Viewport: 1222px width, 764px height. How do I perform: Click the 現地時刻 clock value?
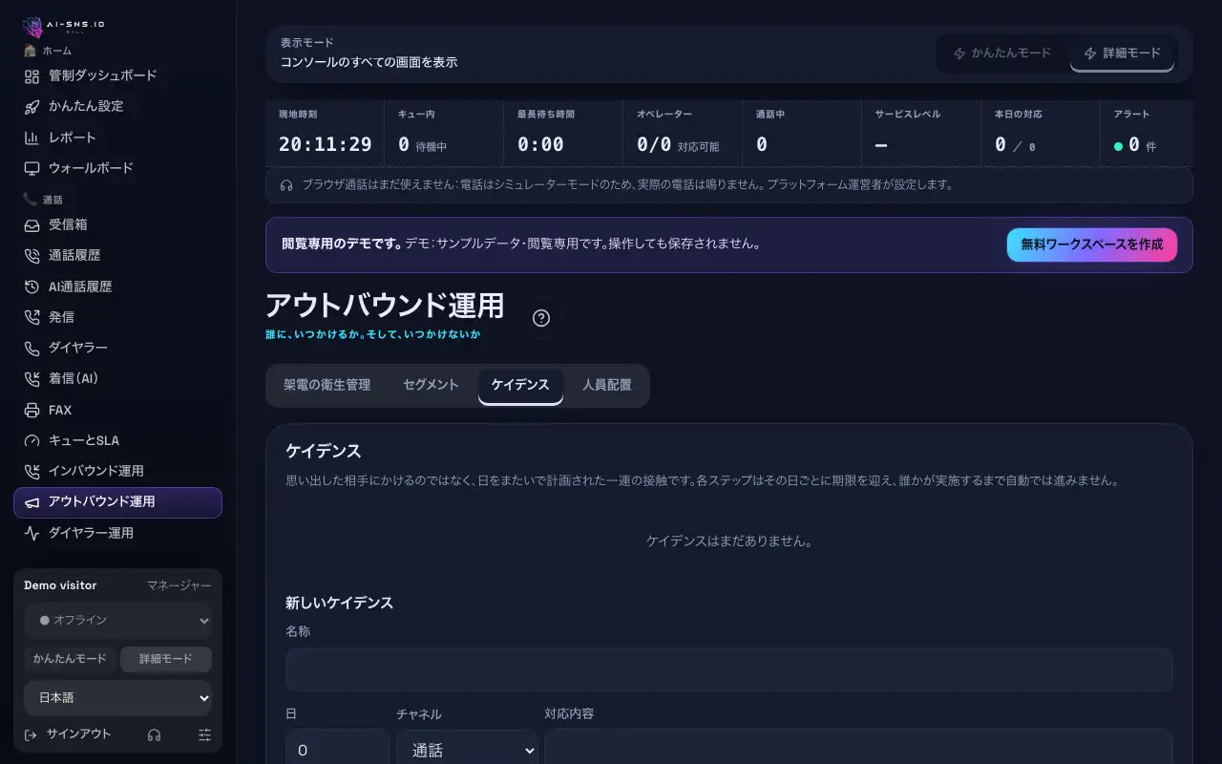(x=326, y=145)
